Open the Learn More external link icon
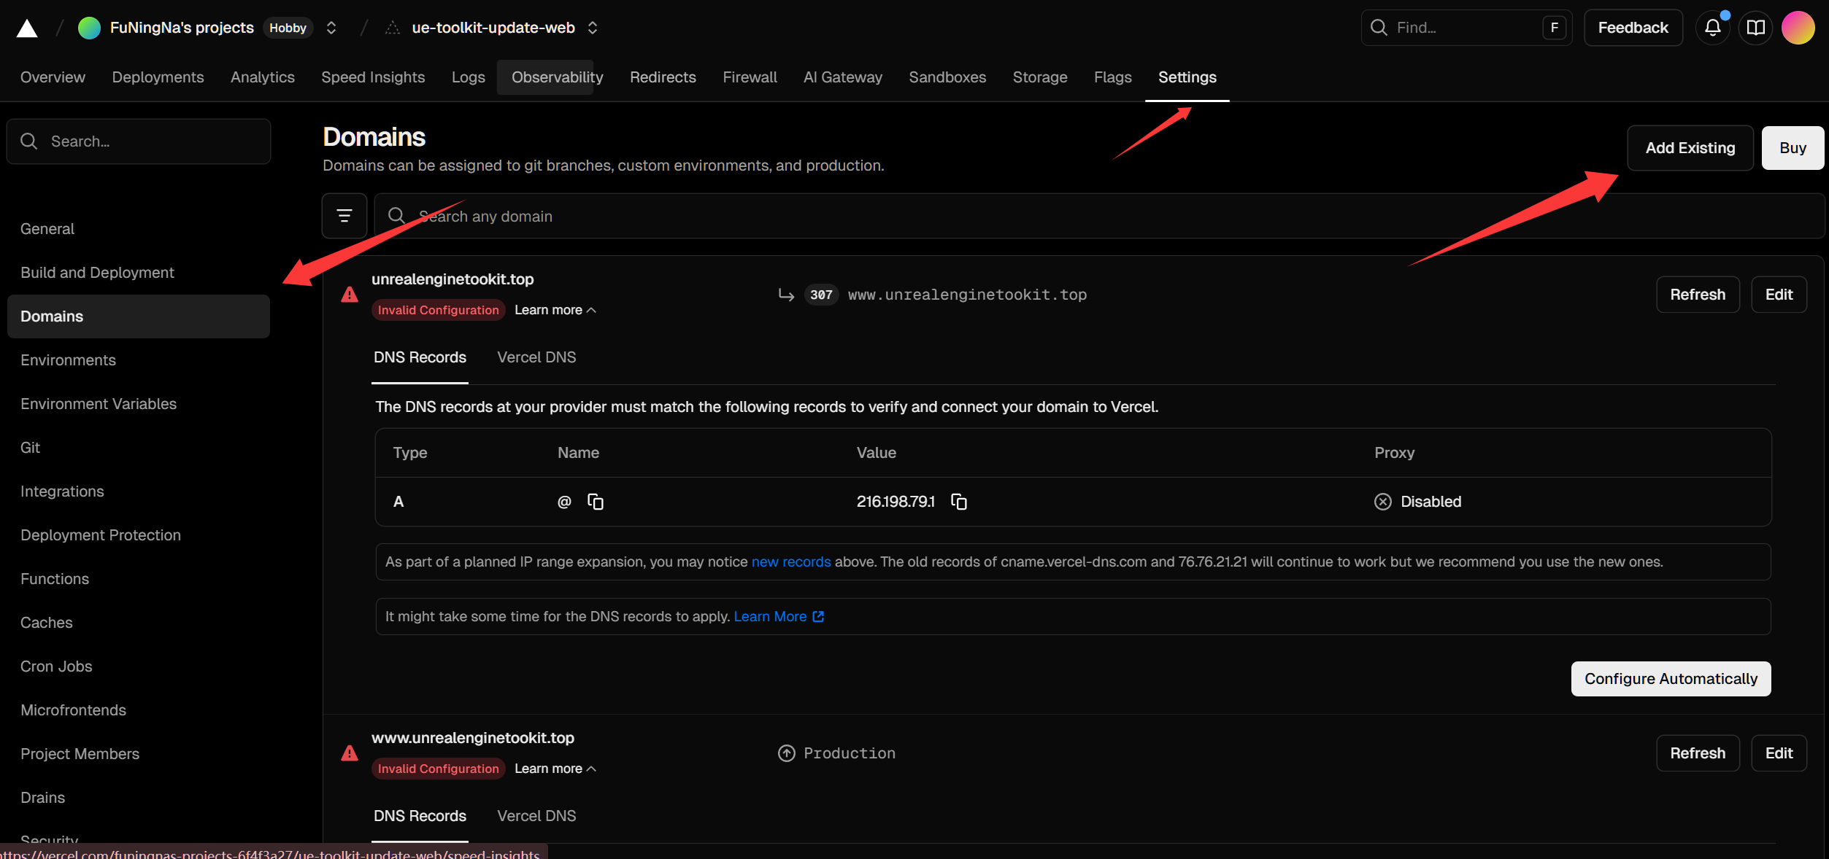 pos(818,617)
